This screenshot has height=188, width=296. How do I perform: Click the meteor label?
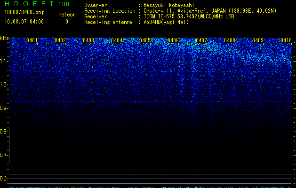pos(67,15)
